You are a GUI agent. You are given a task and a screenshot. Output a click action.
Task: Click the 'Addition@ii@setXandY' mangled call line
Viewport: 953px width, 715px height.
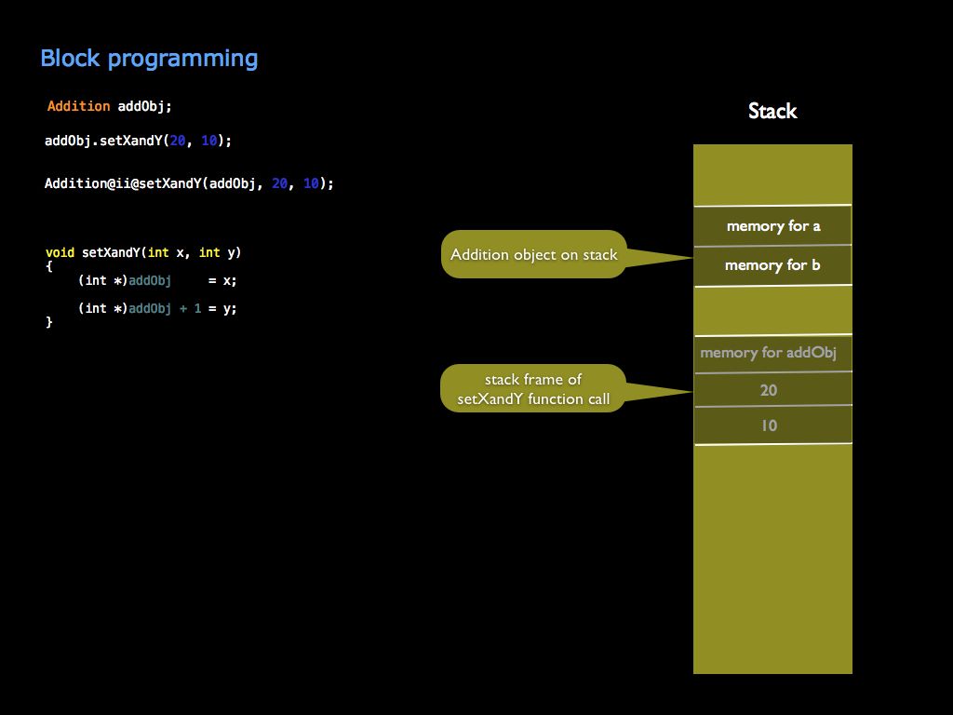click(x=189, y=183)
